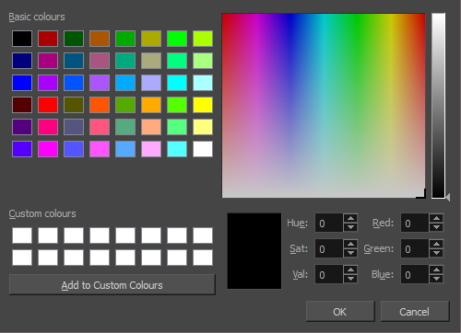Increase the Val value with up arrow
Viewport: 461px width, 333px height.
tap(350, 270)
